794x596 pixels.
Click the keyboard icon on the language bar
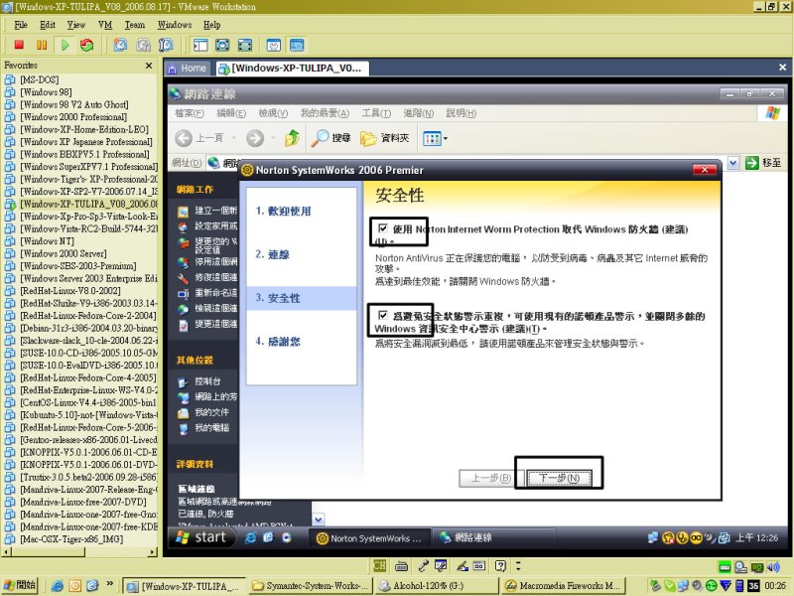click(x=401, y=565)
